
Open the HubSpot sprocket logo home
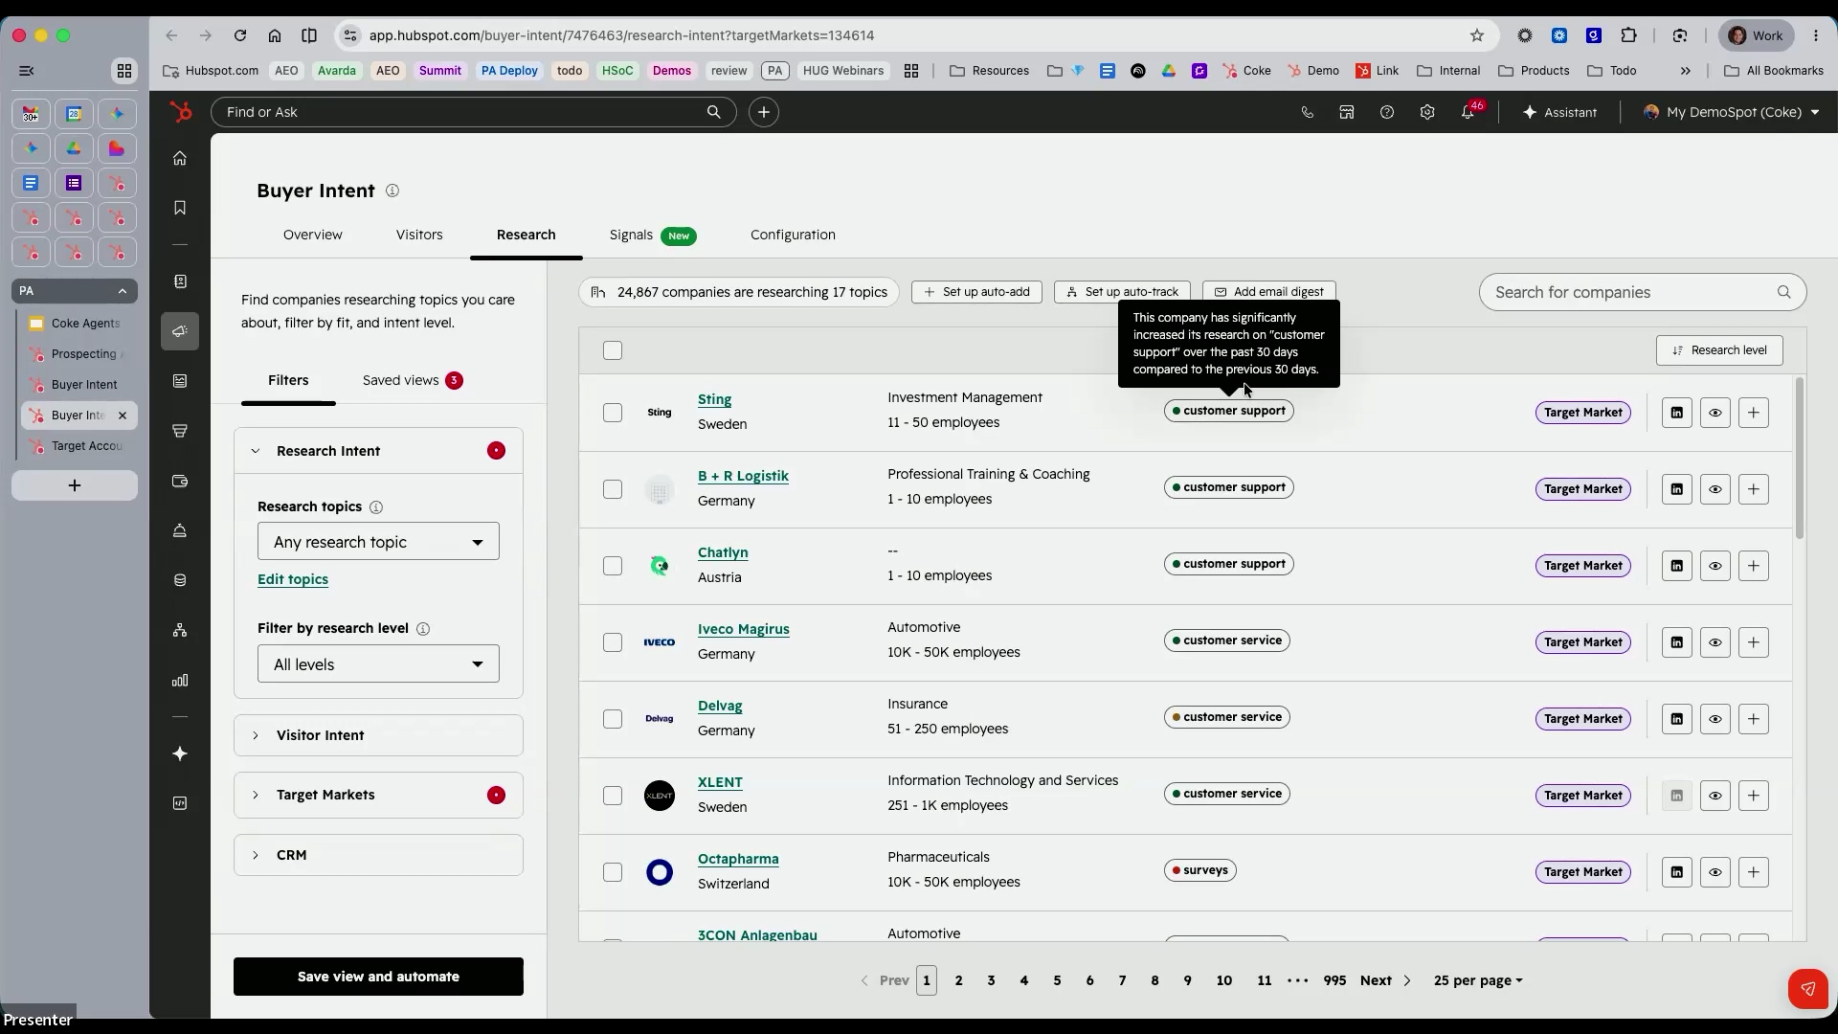pyautogui.click(x=180, y=112)
